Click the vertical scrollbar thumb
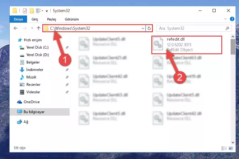This screenshot has height=159, width=239. [x=233, y=47]
